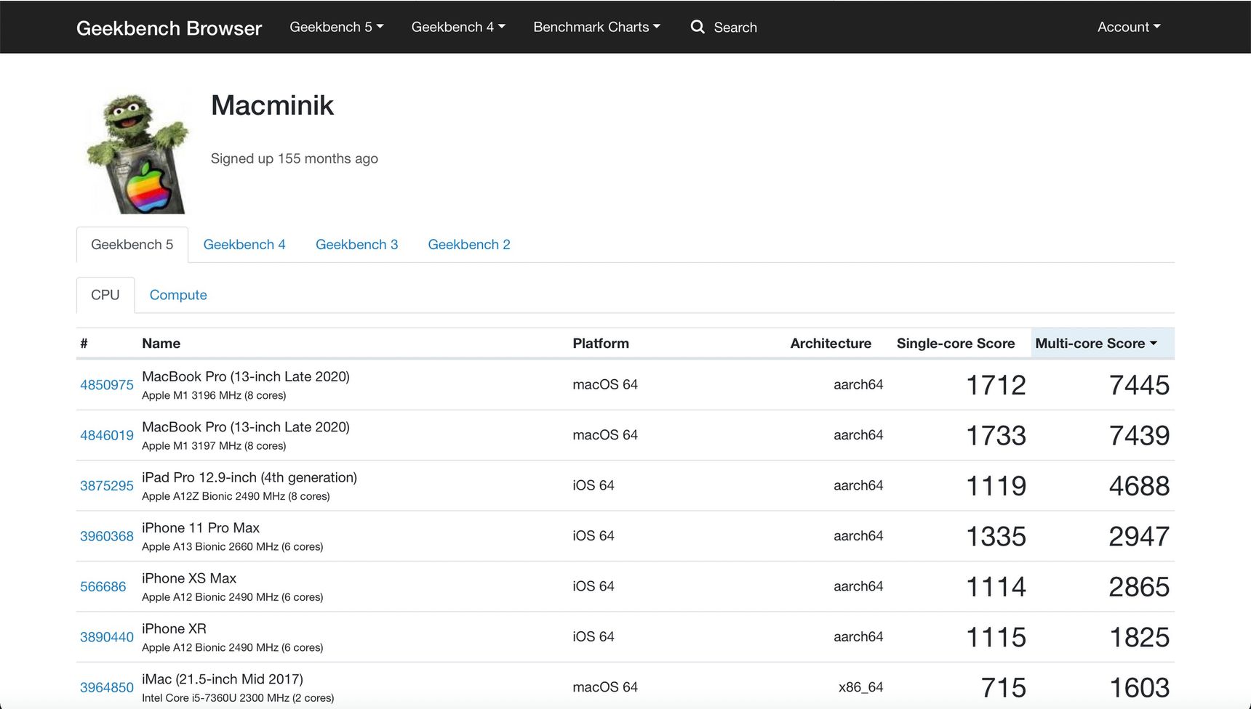Expand the Geekbench 4 navbar dropdown
Viewport: 1251px width, 709px height.
coord(458,27)
